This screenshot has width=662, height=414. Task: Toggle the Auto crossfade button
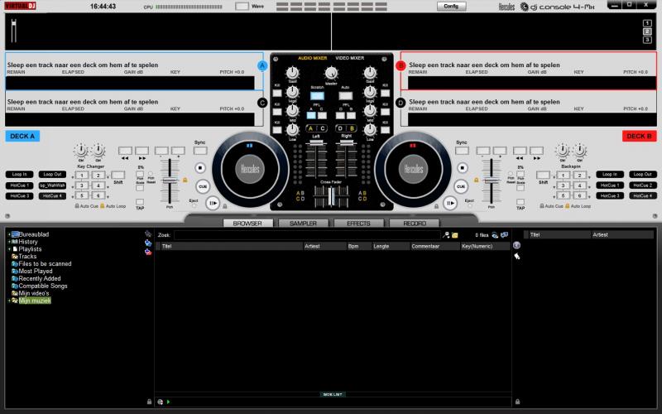(345, 96)
